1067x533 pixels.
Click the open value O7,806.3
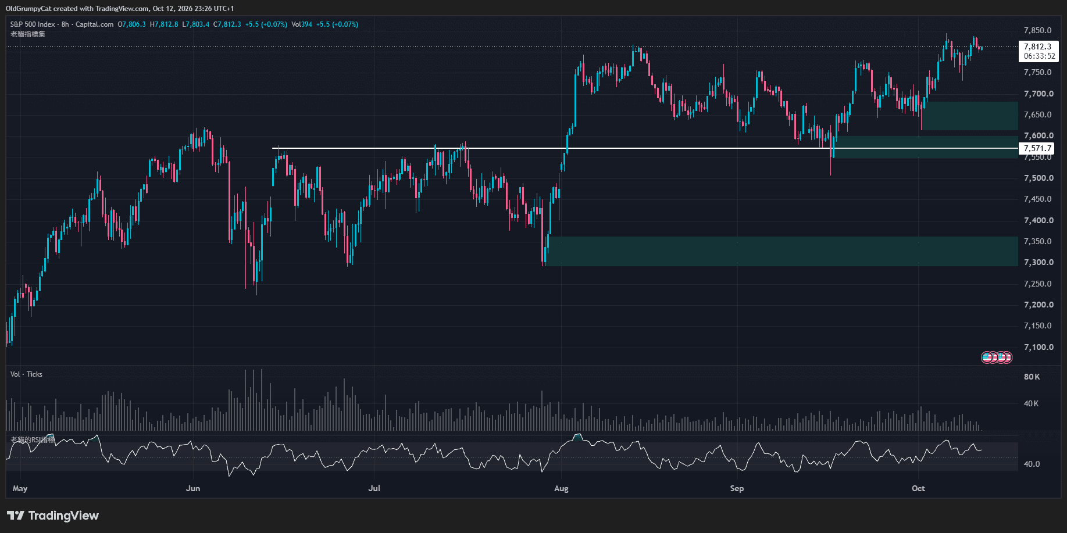click(x=132, y=24)
